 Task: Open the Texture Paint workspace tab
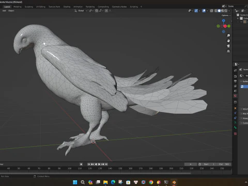click(x=54, y=7)
